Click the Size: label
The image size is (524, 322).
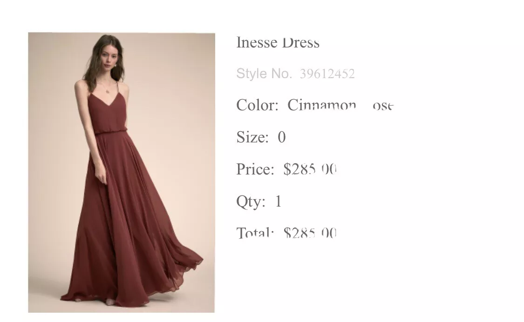pos(252,137)
